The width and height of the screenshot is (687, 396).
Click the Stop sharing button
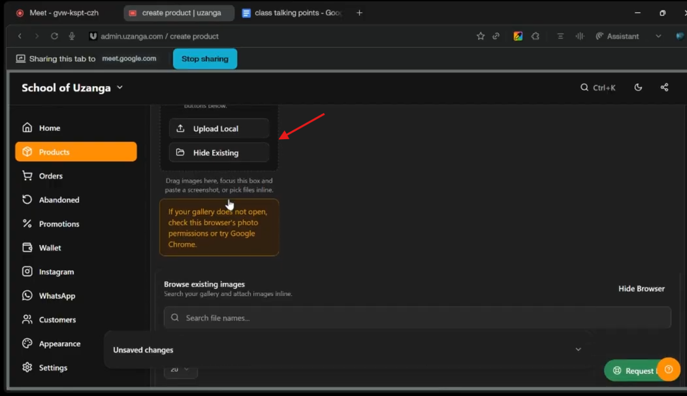(x=205, y=59)
